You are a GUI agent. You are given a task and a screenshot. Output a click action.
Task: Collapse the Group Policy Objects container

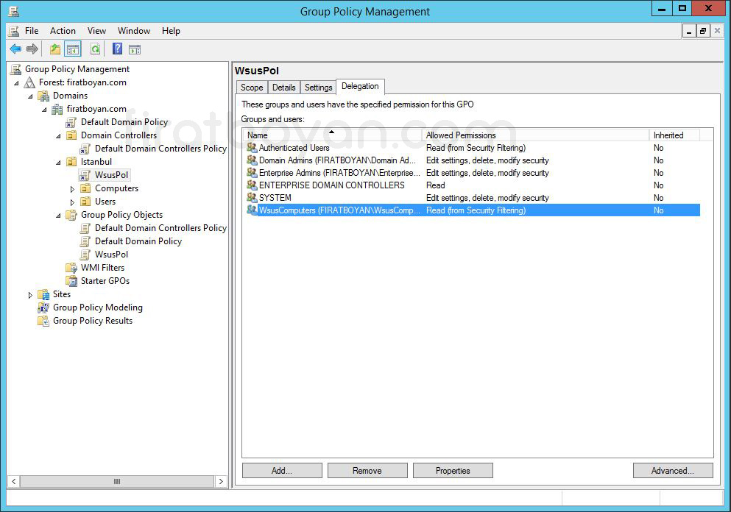[x=58, y=216]
